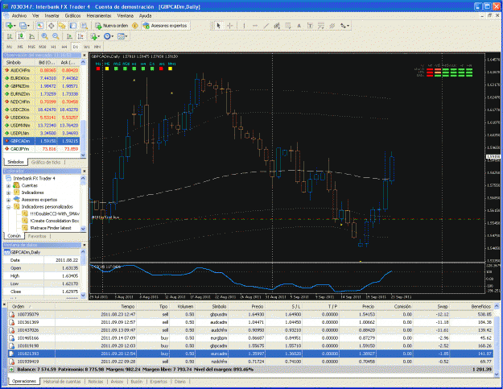
Task: Switch to M1 timeframe
Action: click(x=10, y=47)
